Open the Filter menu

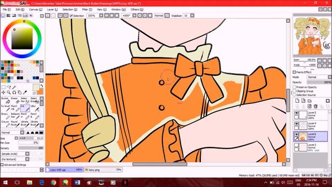click(87, 9)
